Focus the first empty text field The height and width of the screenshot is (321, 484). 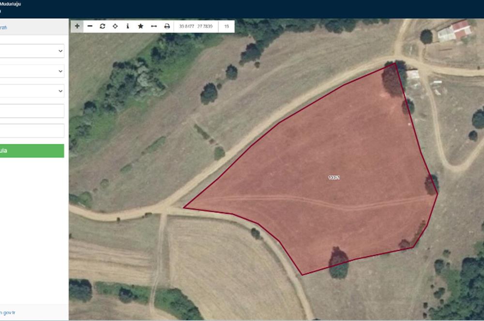click(x=31, y=111)
